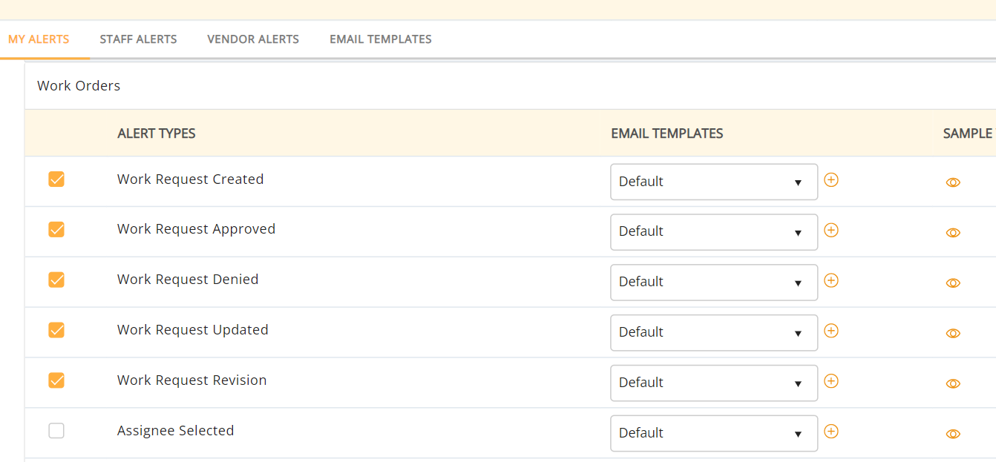Click the plus icon beside Assignee Selected template

(x=831, y=431)
